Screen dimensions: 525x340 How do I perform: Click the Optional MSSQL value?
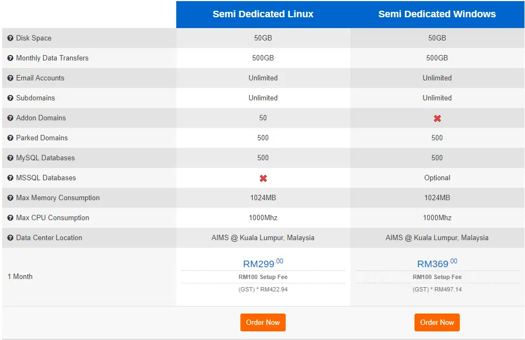point(437,178)
